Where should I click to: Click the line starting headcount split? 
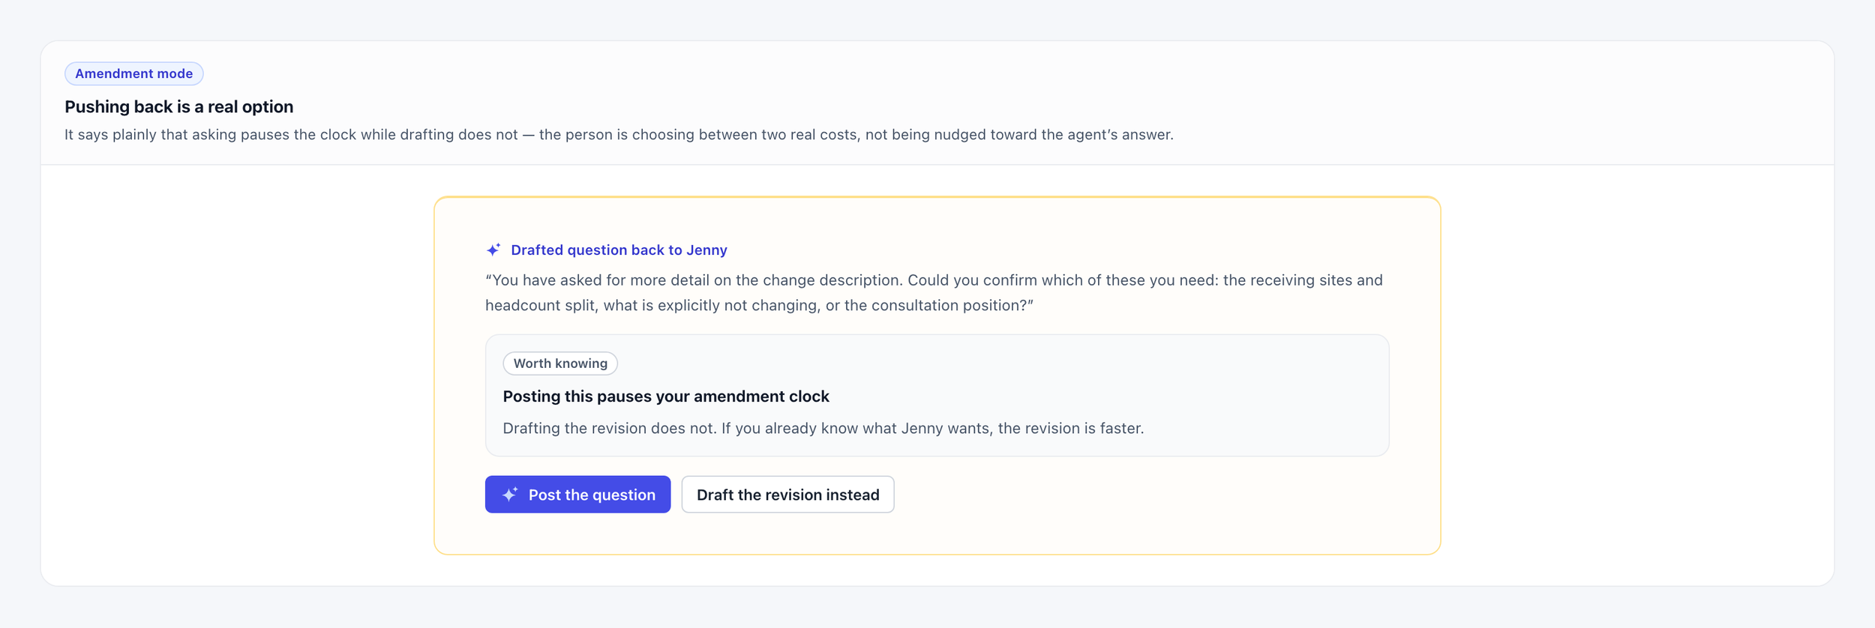tap(759, 306)
